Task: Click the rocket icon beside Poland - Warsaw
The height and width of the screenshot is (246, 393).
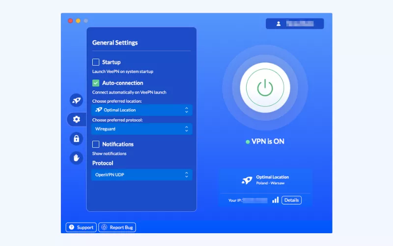Action: point(247,180)
